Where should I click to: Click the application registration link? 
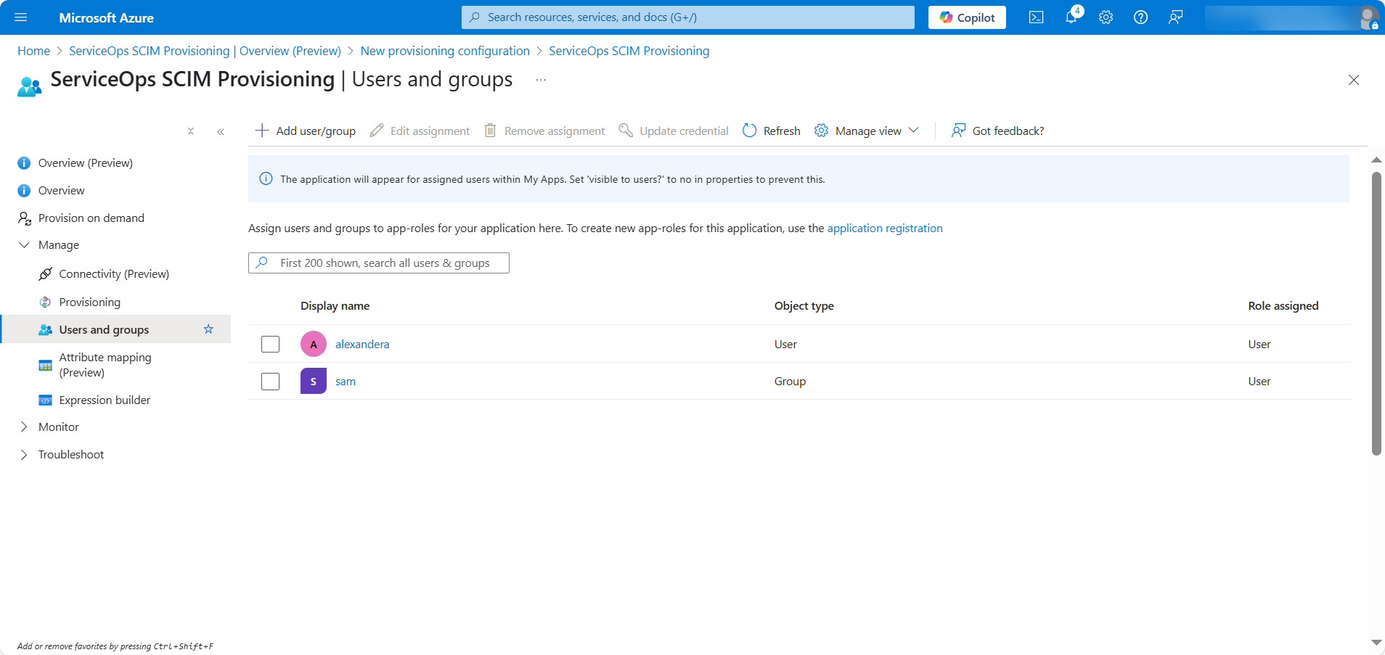[x=884, y=228]
